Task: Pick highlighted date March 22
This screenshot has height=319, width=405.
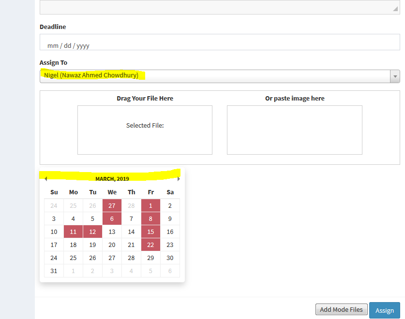Action: click(x=150, y=245)
